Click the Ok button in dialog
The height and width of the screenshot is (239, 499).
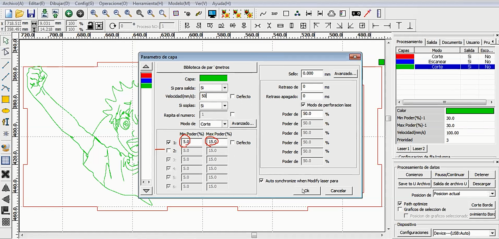pyautogui.click(x=306, y=191)
